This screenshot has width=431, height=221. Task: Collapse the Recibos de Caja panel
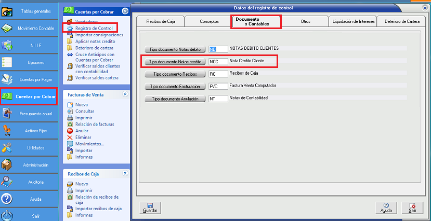[124, 174]
